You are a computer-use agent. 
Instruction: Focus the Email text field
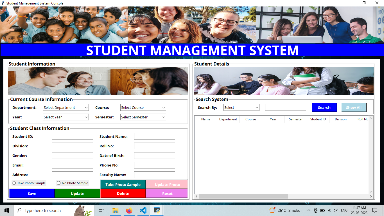[73, 165]
